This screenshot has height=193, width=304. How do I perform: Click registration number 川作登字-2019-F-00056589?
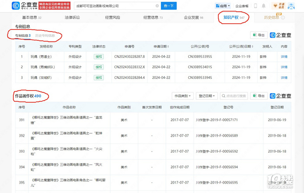pos(217,136)
